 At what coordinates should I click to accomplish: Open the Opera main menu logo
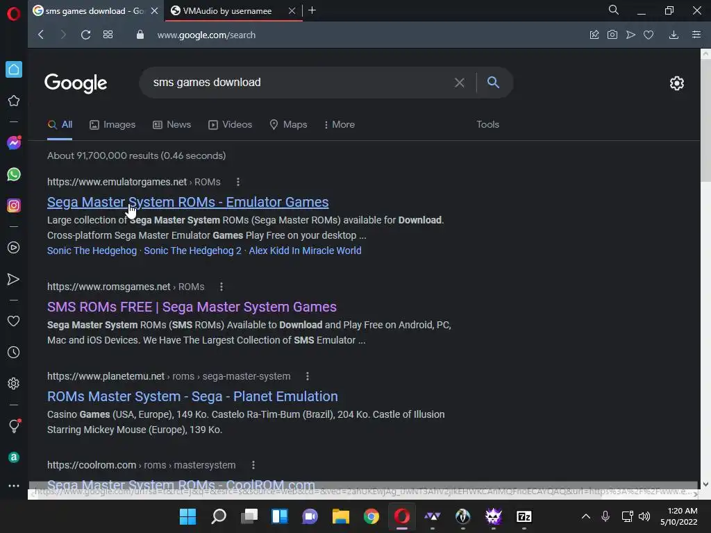14,14
